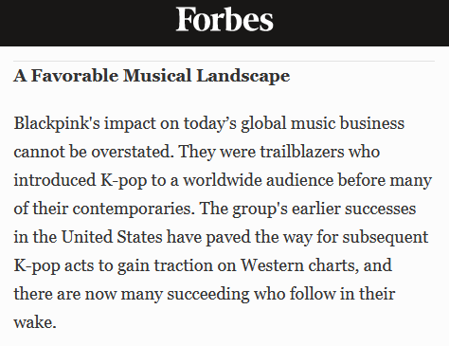Click the word "Blackpink's" in the paragraph

tap(57, 123)
